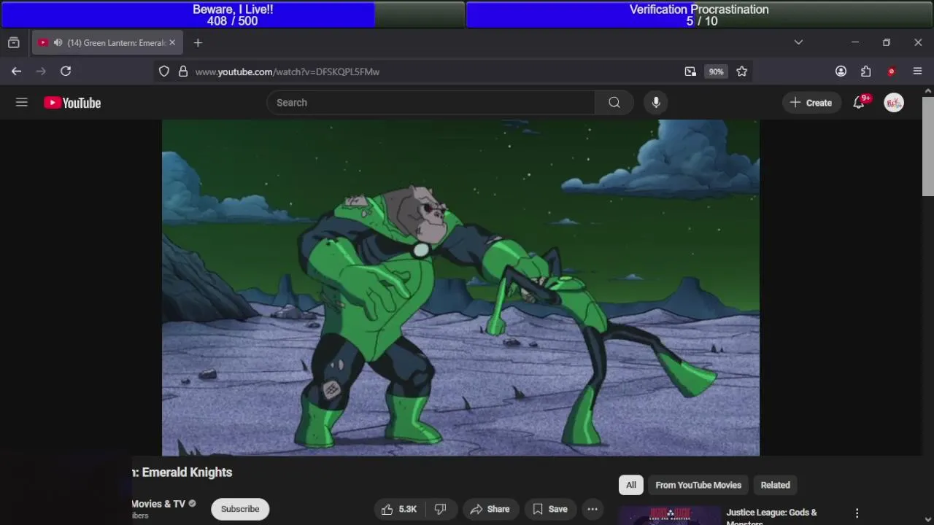Save the video to playlist
Screen dimensions: 934x525
point(550,509)
